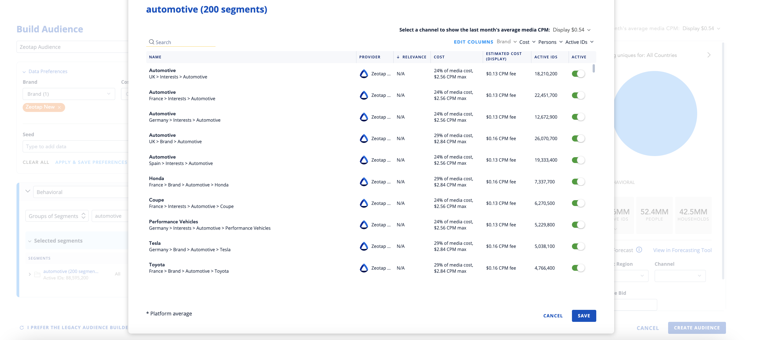Expand the Active IDs column dropdown
The image size is (757, 340).
pyautogui.click(x=579, y=42)
